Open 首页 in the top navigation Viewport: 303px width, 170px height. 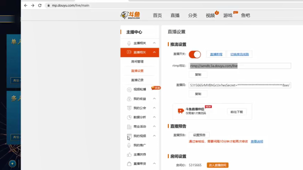point(157,15)
